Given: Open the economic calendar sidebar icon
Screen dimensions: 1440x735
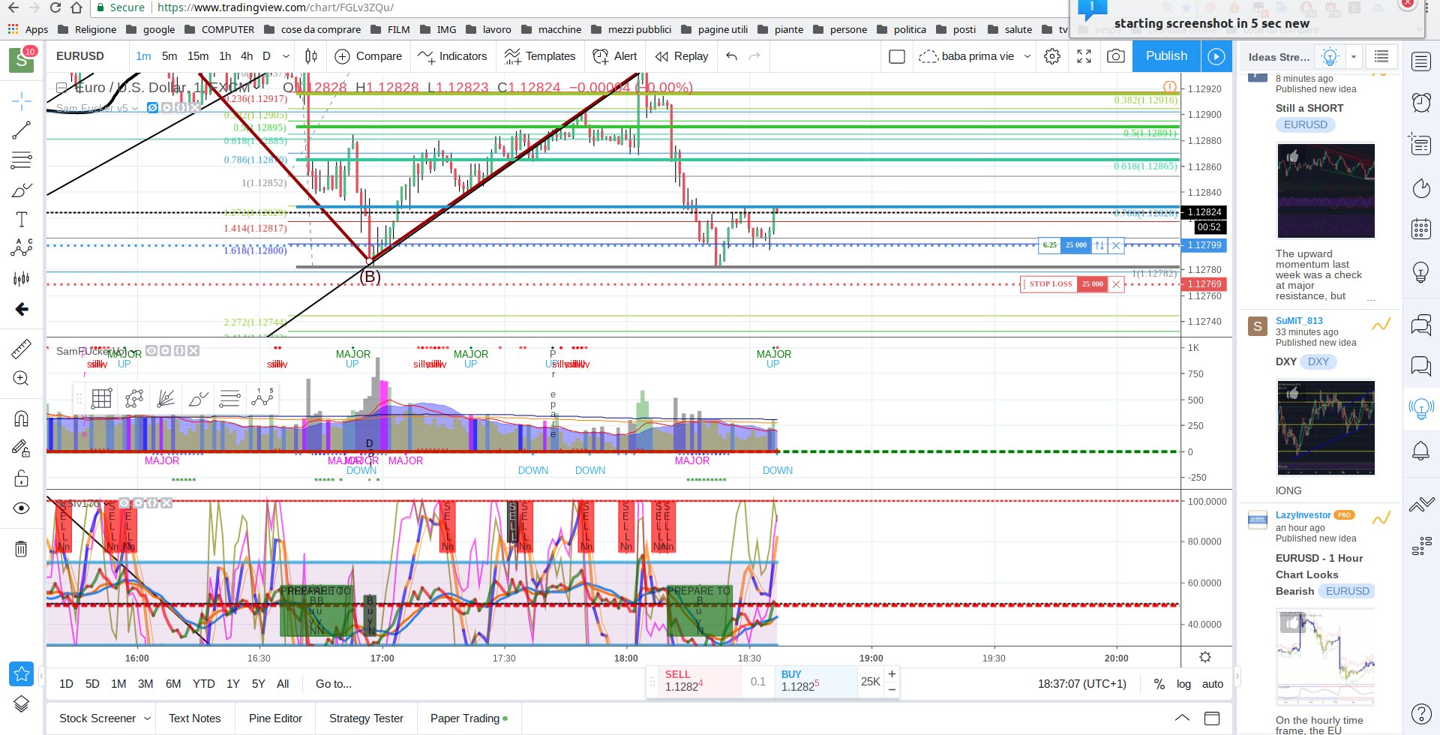Looking at the screenshot, I should (1421, 229).
